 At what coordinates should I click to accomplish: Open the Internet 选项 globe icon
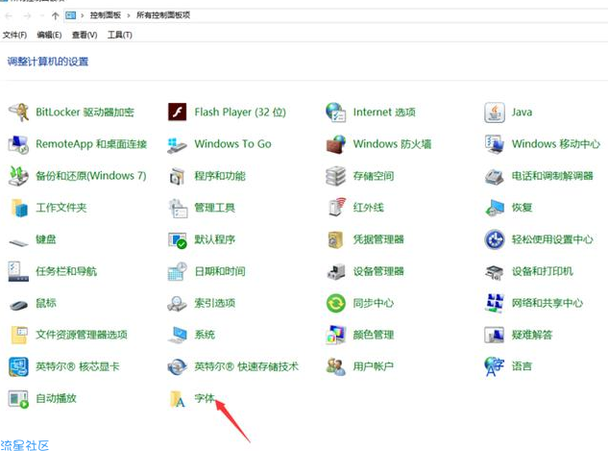[336, 113]
